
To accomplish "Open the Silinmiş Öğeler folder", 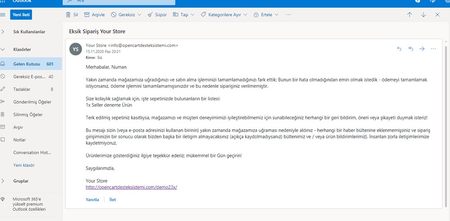I will [31, 114].
